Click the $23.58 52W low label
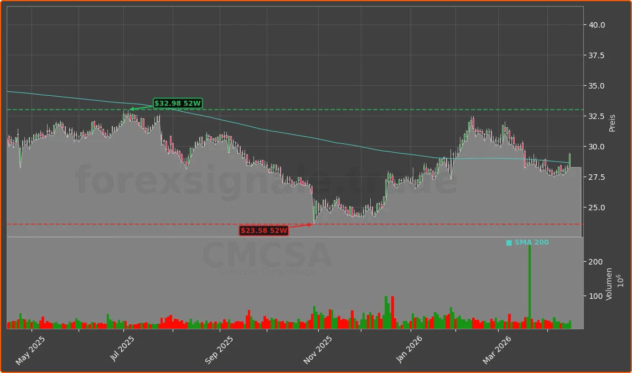This screenshot has height=373, width=632. pyautogui.click(x=263, y=231)
